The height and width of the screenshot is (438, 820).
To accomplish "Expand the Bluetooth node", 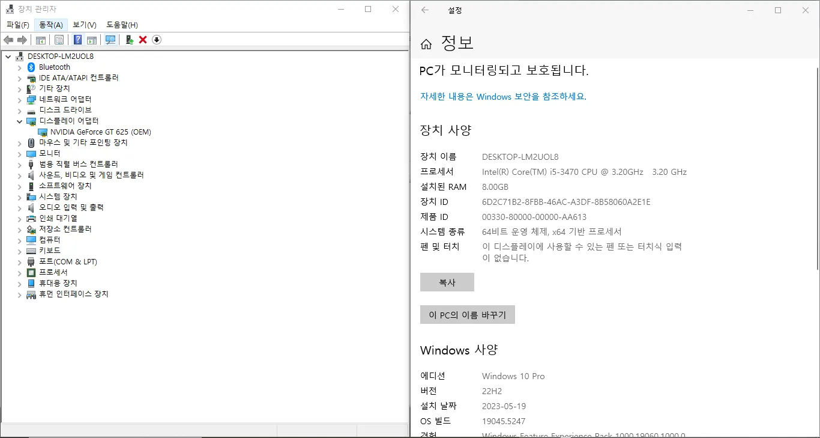I will (19, 67).
